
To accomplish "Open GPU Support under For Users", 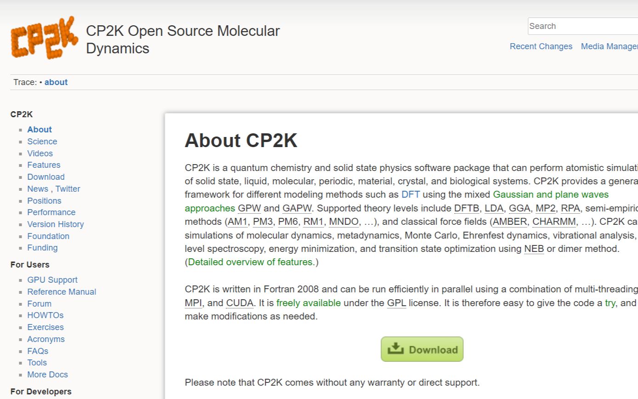I will click(52, 280).
